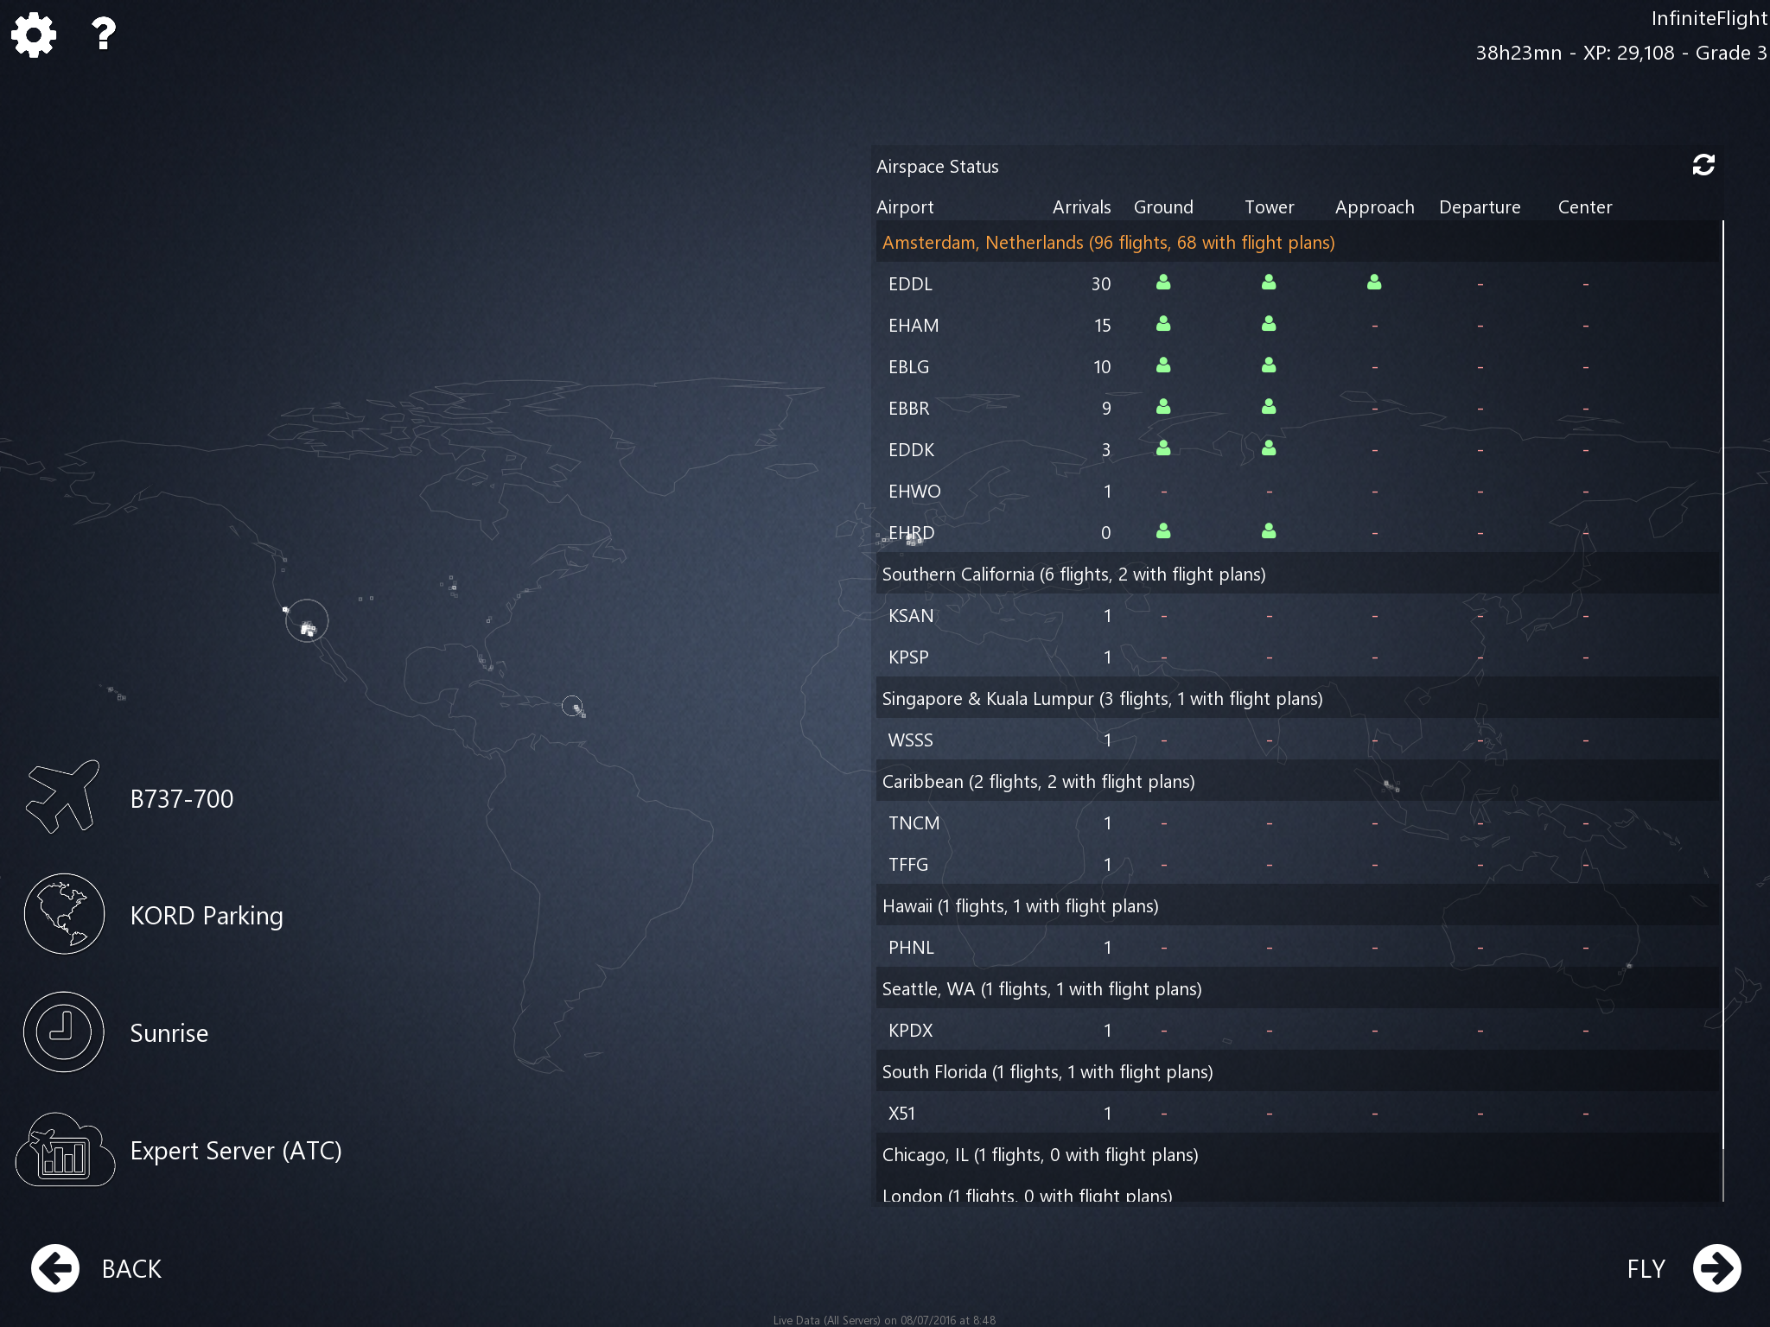Image resolution: width=1770 pixels, height=1327 pixels.
Task: Select the Amsterdam, Netherlands region header
Action: pyautogui.click(x=1108, y=243)
